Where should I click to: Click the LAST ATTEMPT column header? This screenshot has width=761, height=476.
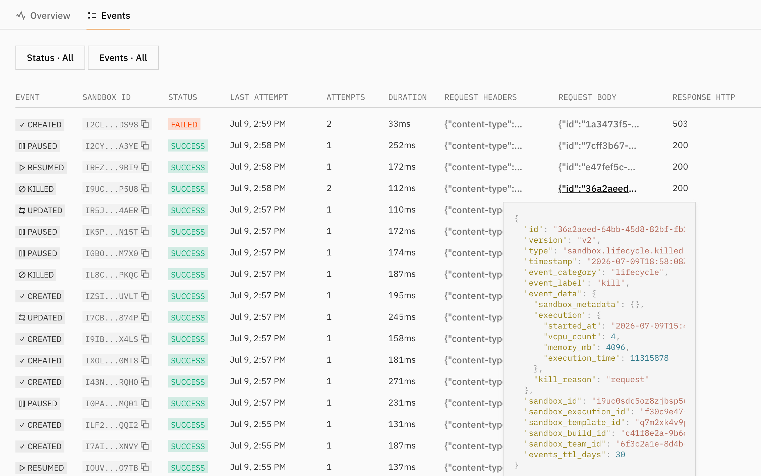click(259, 97)
